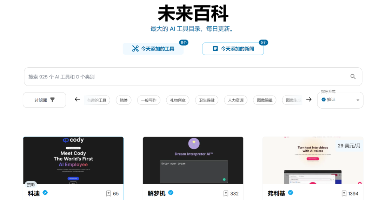Screen dimensions: 379x200
Task: Click the search magnifier icon
Action: point(353,77)
